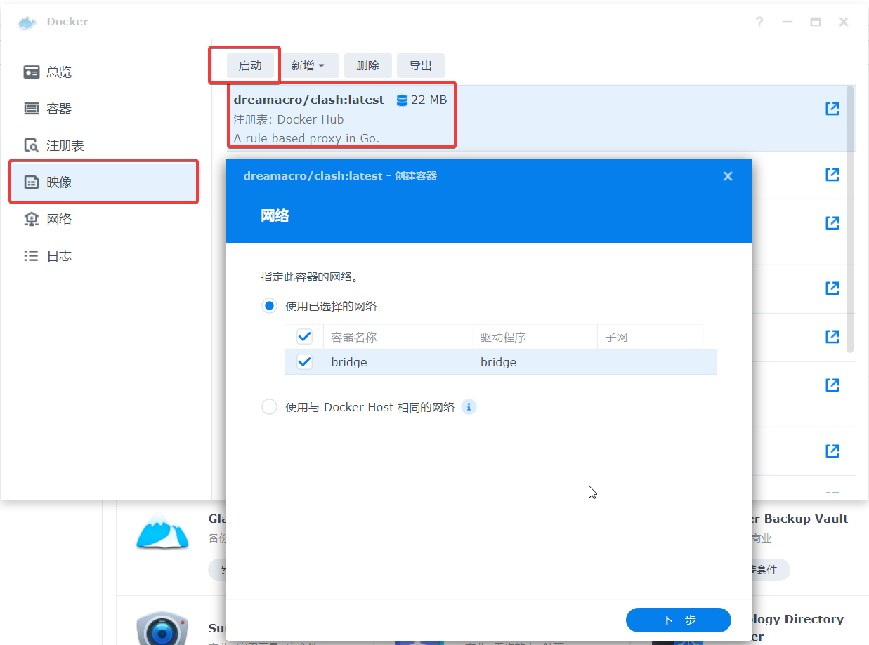Click the 下一步 next button
This screenshot has height=645, width=869.
click(x=679, y=620)
